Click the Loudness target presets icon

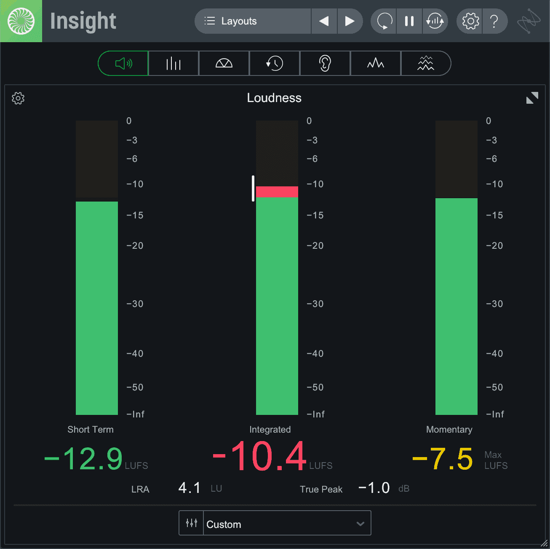[192, 523]
